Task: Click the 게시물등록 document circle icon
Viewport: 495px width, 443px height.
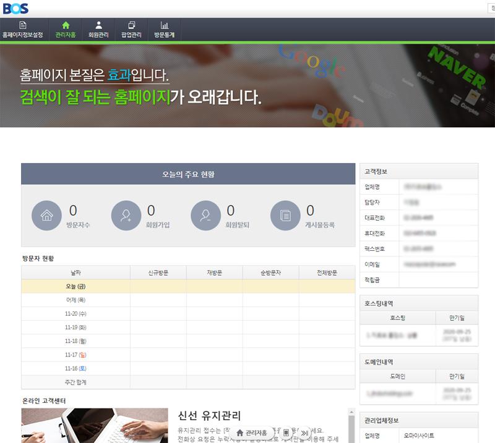Action: point(285,216)
